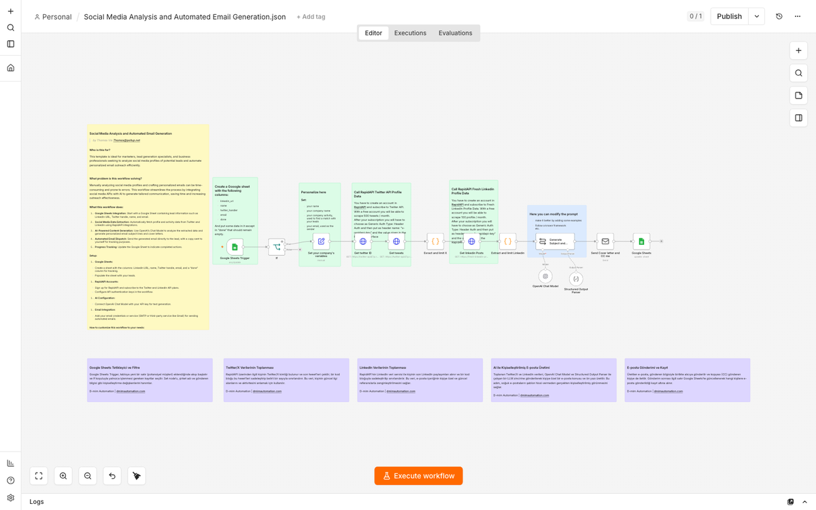Open workflow version history icon

click(779, 16)
